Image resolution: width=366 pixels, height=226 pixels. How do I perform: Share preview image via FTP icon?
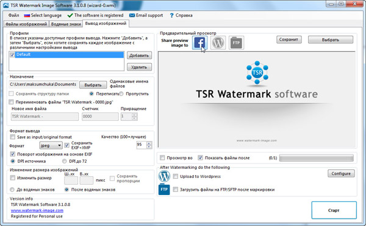236,43
